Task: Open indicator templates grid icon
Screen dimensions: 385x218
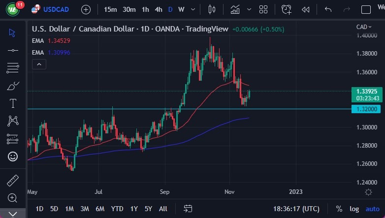Action: [263, 9]
